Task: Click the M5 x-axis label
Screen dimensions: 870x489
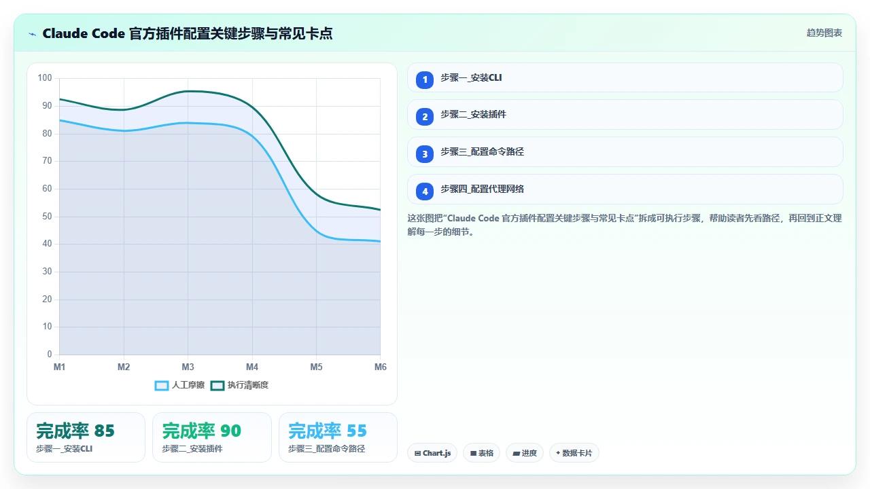Action: (317, 367)
